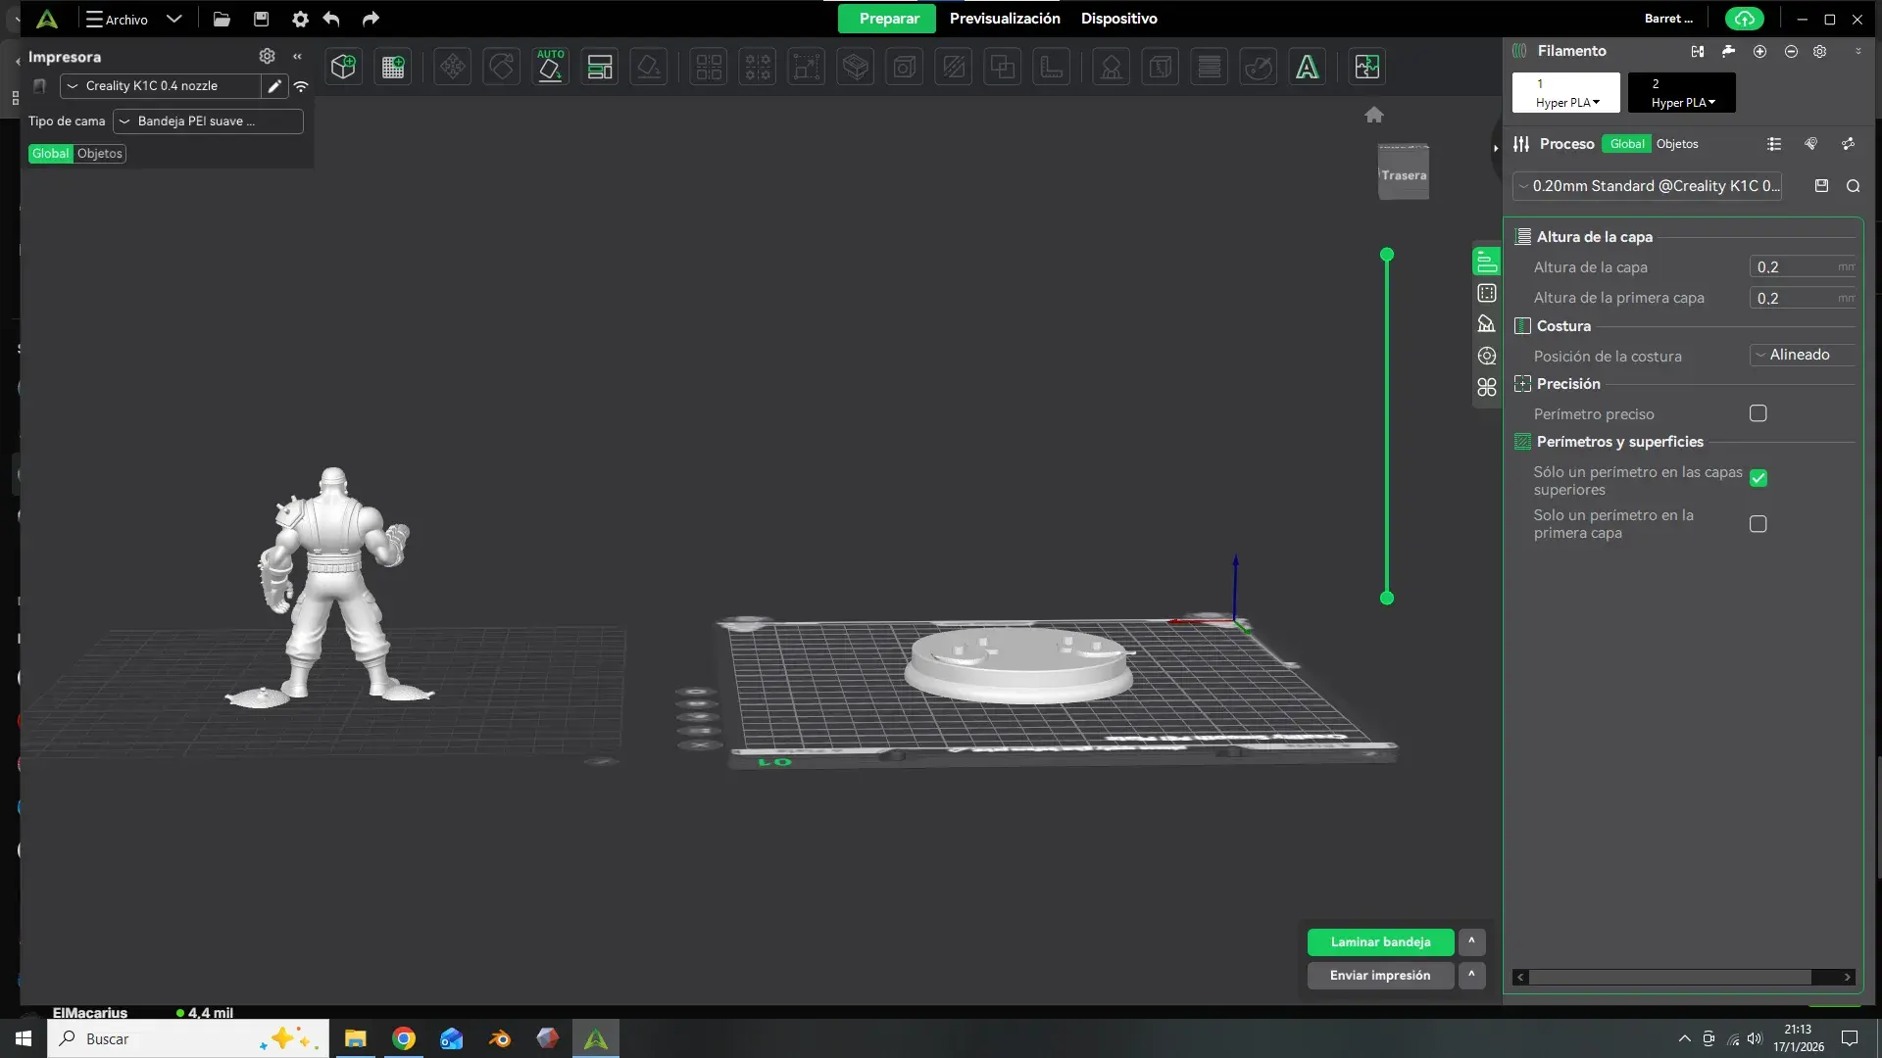Open the Posición de la costura dropdown
Screen dimensions: 1882x1058
point(1801,355)
